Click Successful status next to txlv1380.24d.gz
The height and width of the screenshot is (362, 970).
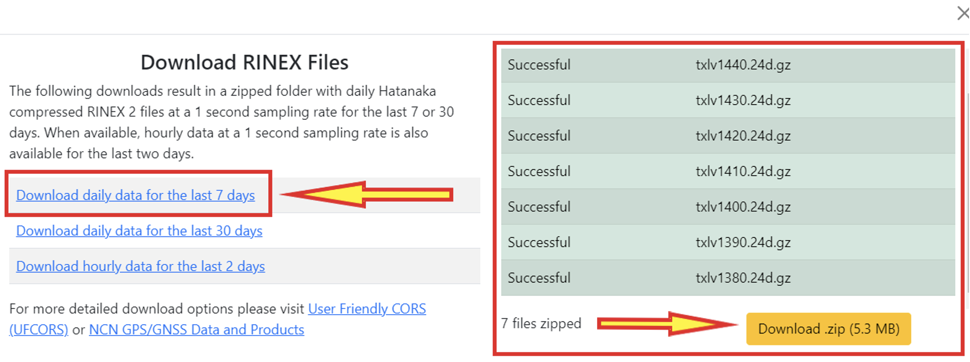(539, 278)
